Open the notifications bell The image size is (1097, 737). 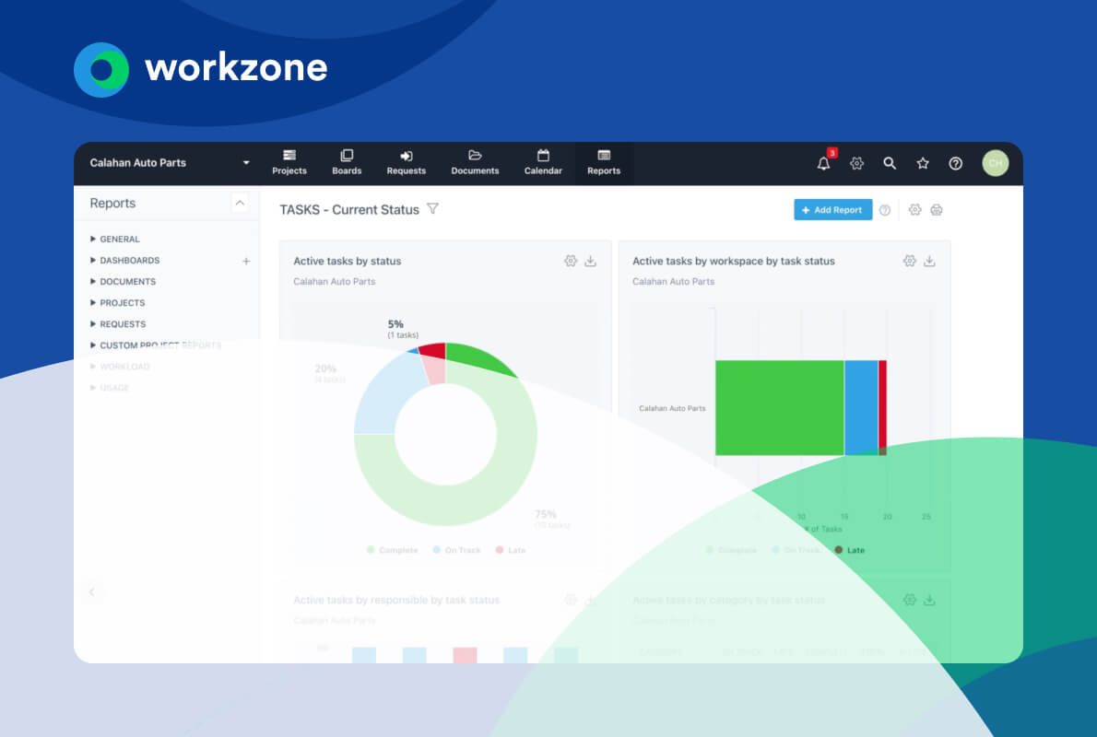coord(822,162)
